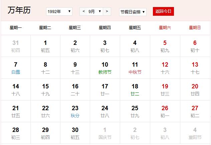Select September 14 十八 cell

click(16, 89)
